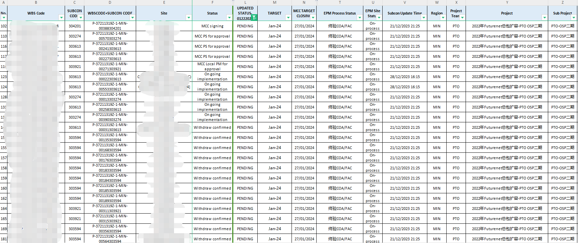The width and height of the screenshot is (578, 243).
Task: Select column N by its header letter
Action: pyautogui.click(x=304, y=2)
